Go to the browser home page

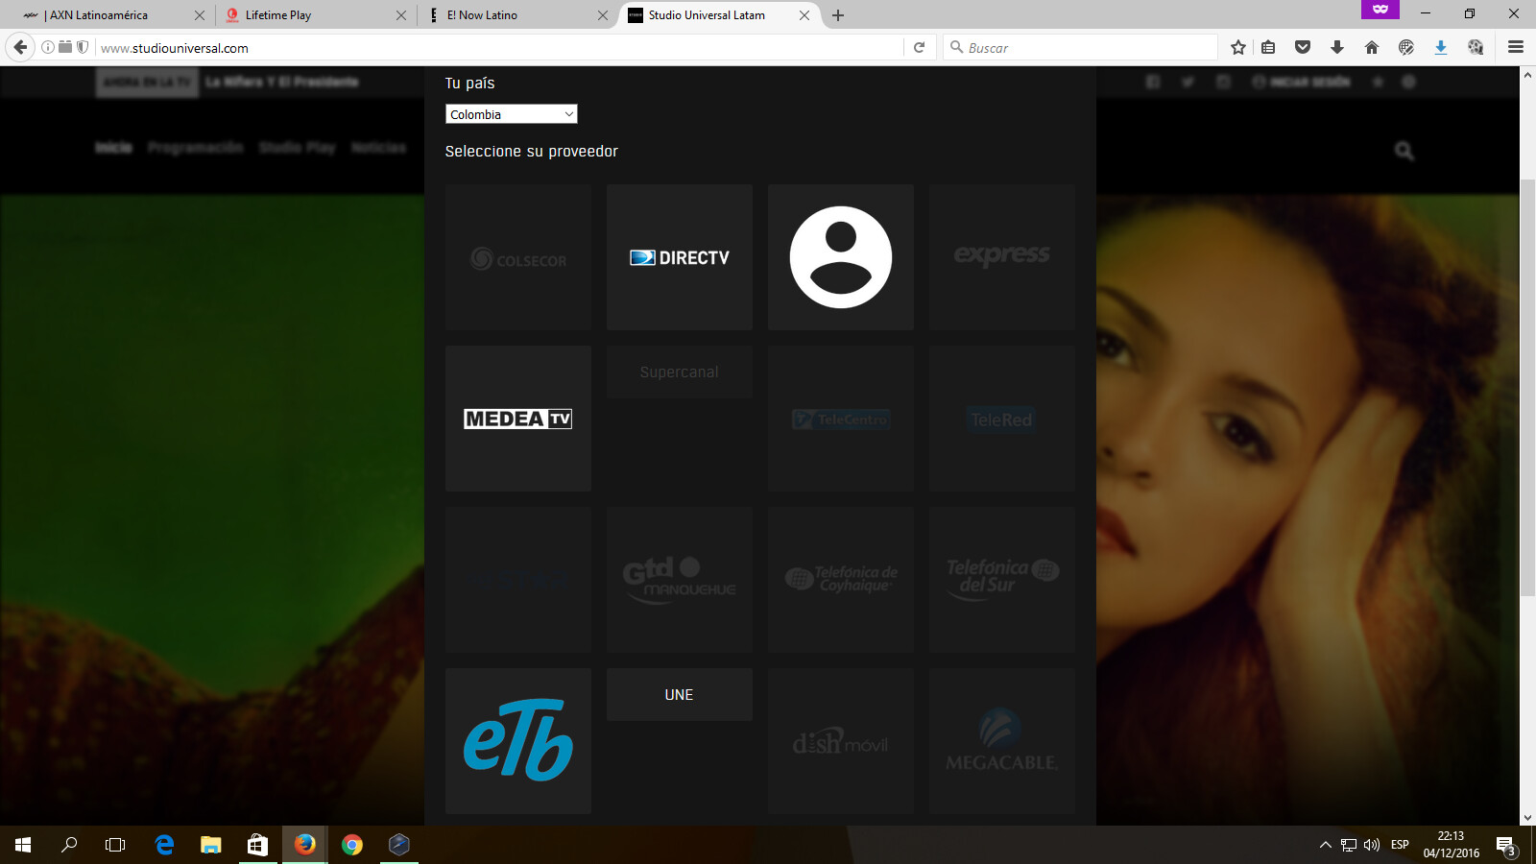click(x=1372, y=47)
